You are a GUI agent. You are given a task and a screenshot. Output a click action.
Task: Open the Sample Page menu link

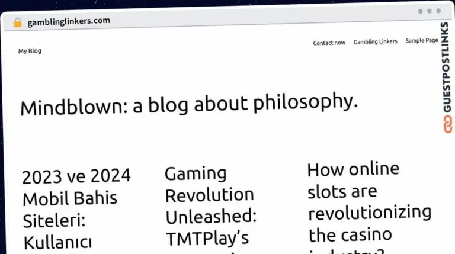click(x=421, y=41)
